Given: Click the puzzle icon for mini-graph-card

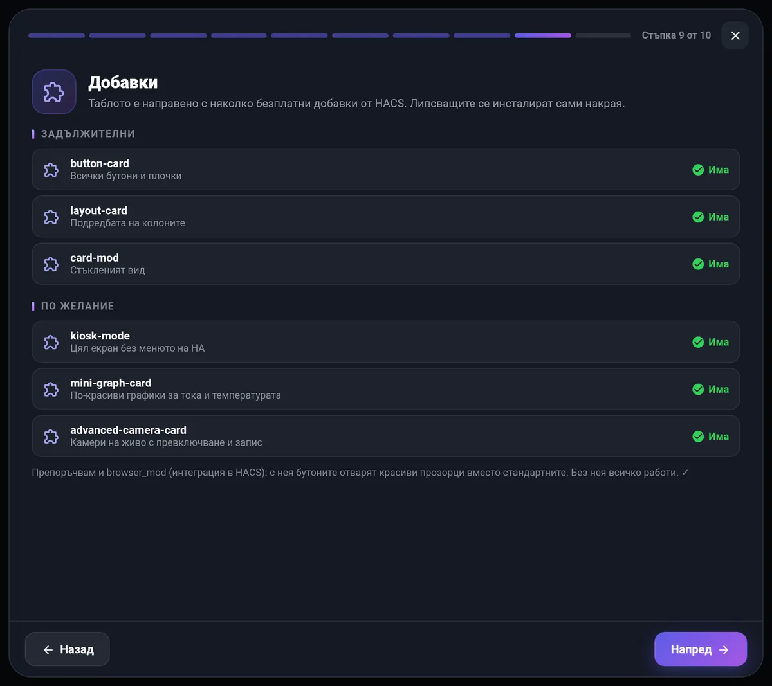Looking at the screenshot, I should pyautogui.click(x=51, y=389).
